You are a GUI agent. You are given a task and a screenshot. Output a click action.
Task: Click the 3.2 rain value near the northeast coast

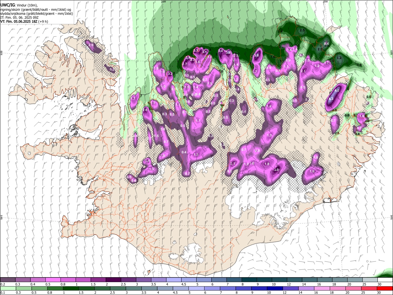(x=339, y=57)
